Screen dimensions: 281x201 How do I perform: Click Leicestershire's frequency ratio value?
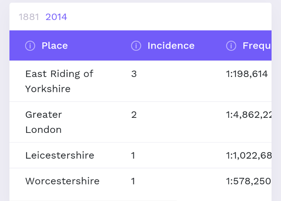point(248,155)
